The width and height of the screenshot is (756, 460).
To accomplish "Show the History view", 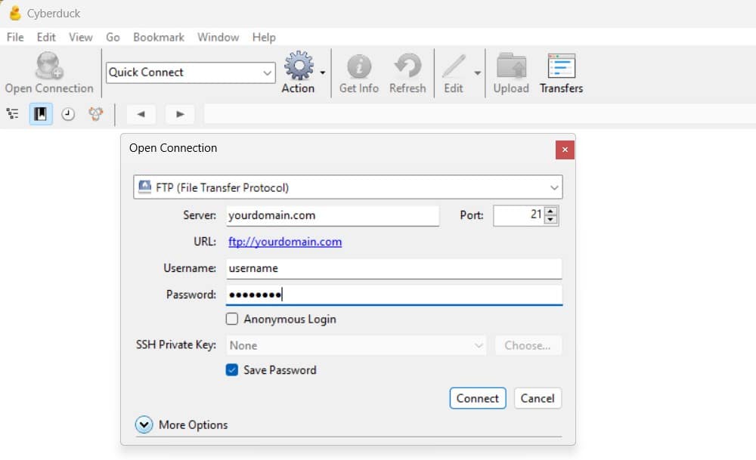I will tap(68, 113).
